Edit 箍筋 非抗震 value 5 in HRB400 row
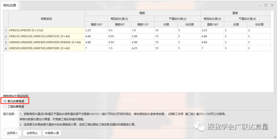This screenshot has height=139, width=277. [x=189, y=42]
